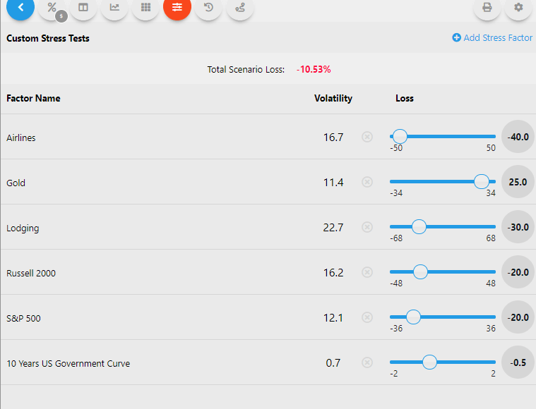Remove the Airlines stress factor
Viewport: 536px width, 409px height.
367,137
